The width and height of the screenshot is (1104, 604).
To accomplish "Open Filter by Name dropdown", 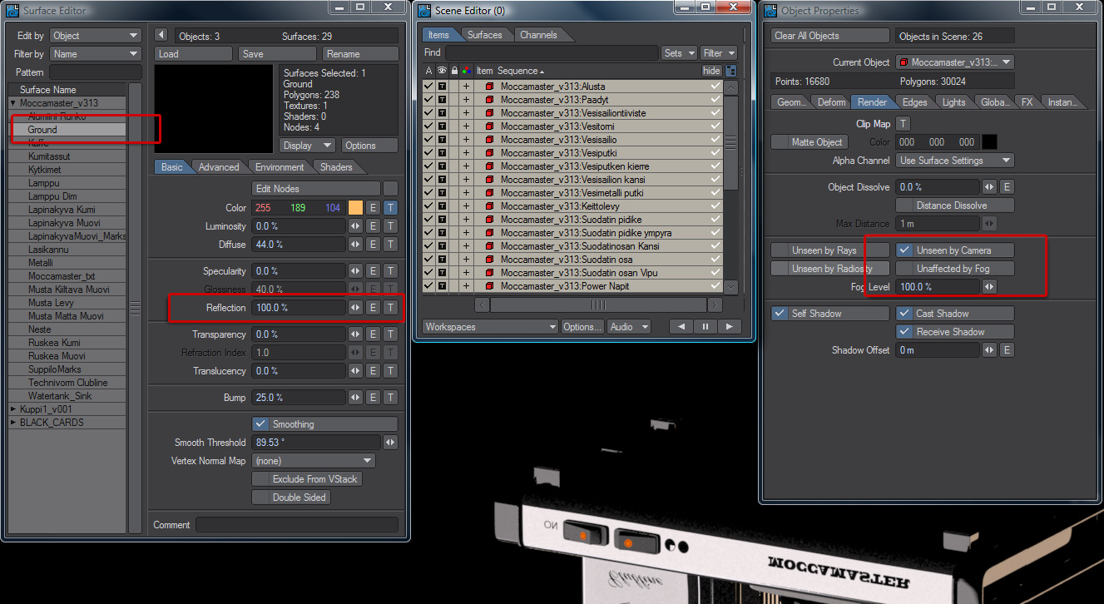I will click(x=95, y=54).
